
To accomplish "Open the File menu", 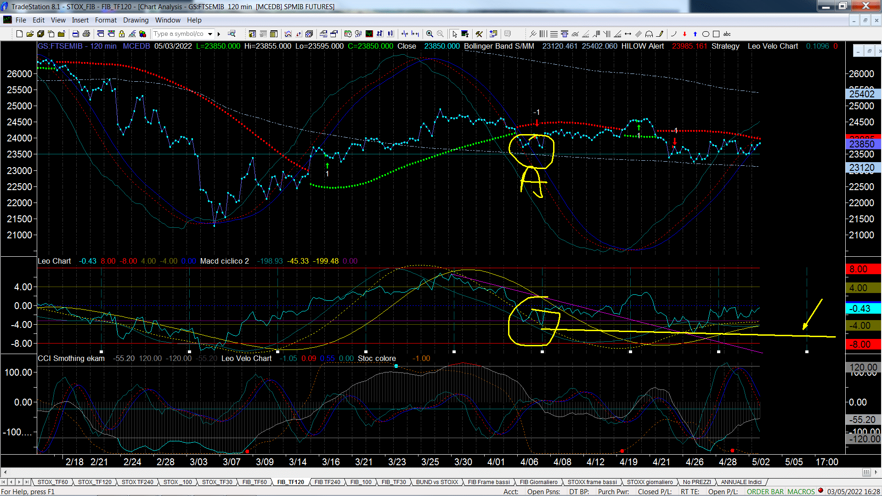I will (21, 20).
